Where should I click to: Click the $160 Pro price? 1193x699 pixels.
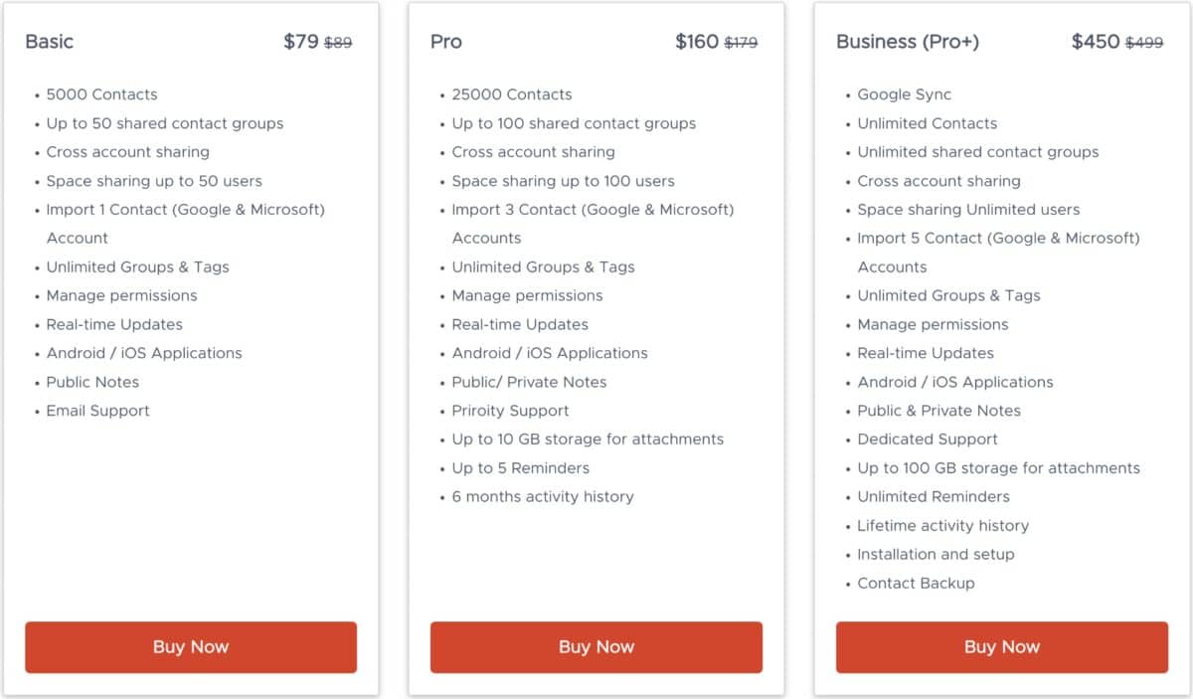(x=696, y=42)
